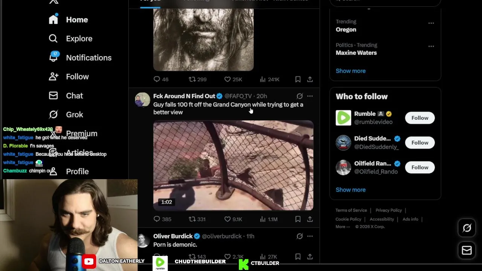Image resolution: width=482 pixels, height=271 pixels.
Task: Open floating Messages envelope button
Action: click(467, 250)
